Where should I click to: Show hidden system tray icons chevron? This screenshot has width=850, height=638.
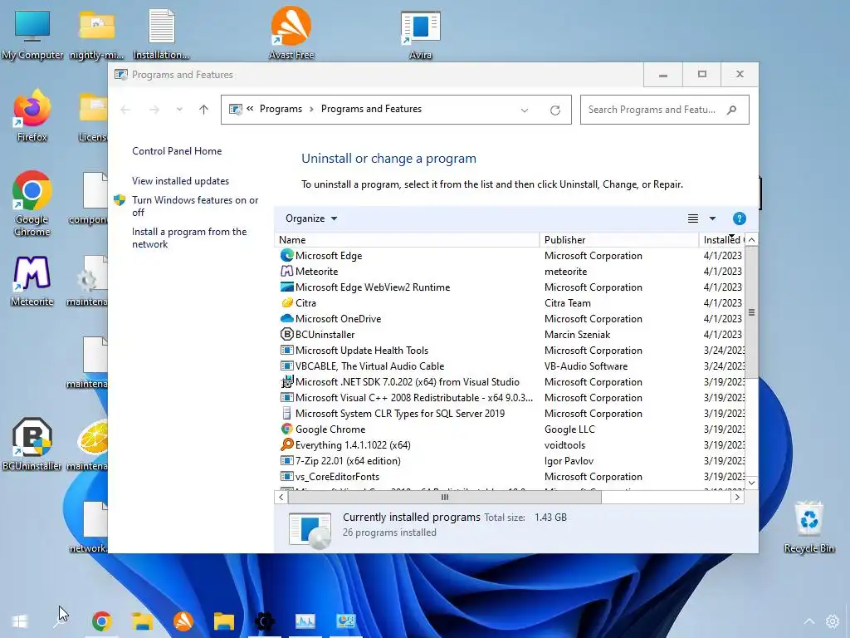tap(808, 621)
